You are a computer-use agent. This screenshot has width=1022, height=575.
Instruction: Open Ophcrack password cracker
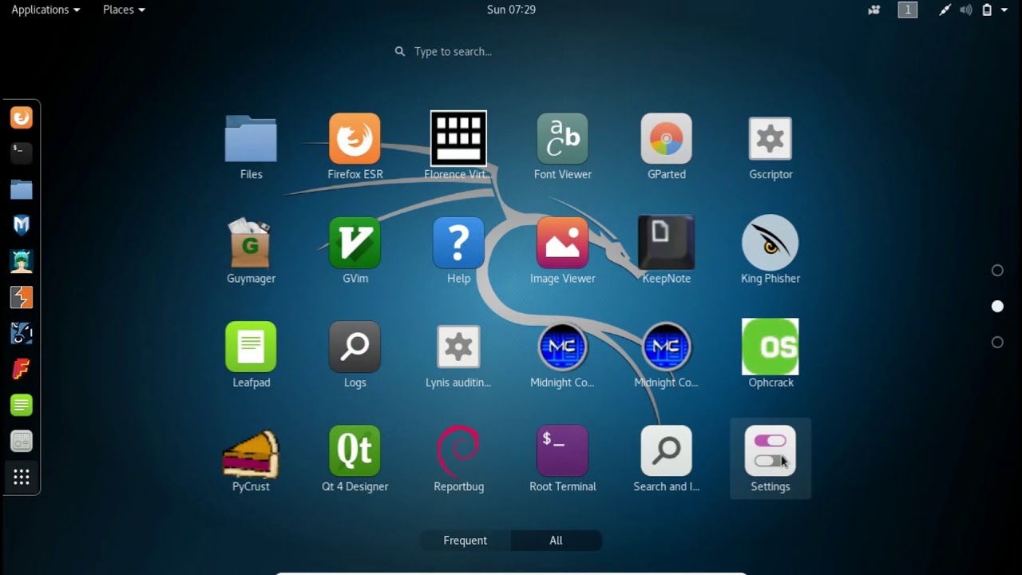click(x=770, y=355)
